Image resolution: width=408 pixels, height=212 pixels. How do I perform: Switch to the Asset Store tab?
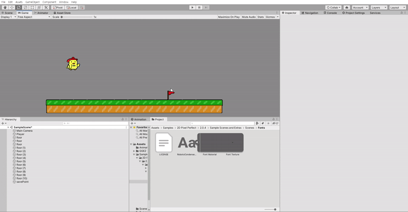click(62, 13)
